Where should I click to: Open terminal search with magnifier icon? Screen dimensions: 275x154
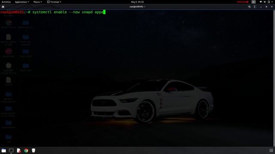pyautogui.click(x=249, y=7)
